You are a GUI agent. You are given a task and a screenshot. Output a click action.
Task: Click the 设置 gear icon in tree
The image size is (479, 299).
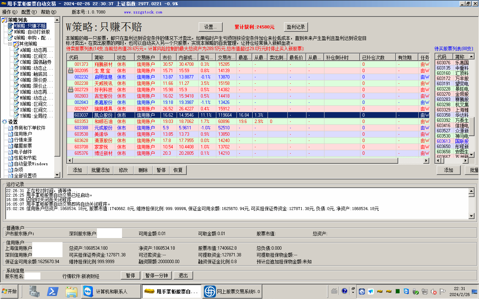(4, 122)
